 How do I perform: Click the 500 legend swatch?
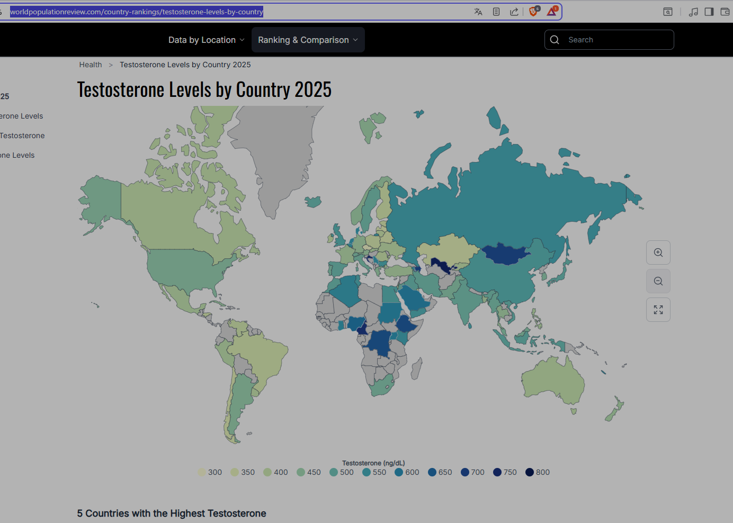click(x=334, y=472)
